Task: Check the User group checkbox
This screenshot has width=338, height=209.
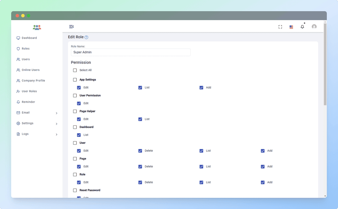Action: [x=75, y=143]
